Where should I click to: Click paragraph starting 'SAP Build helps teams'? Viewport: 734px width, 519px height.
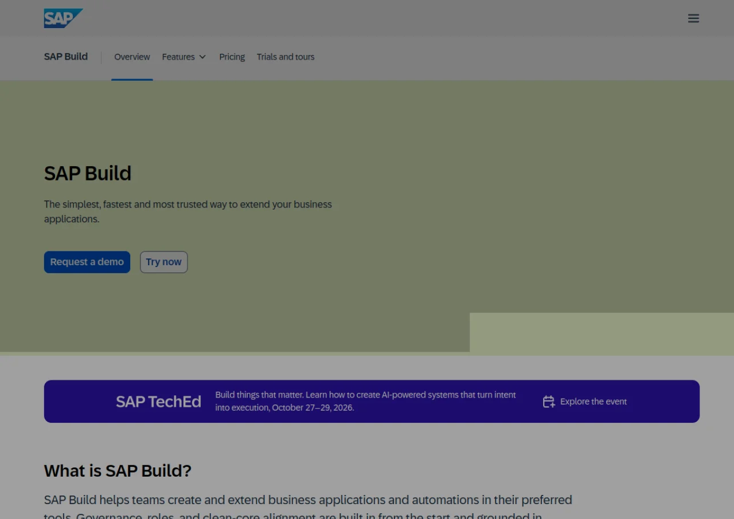pos(308,508)
